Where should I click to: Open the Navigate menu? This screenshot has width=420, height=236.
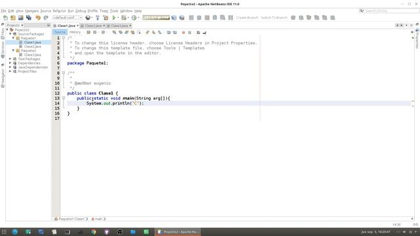point(32,11)
